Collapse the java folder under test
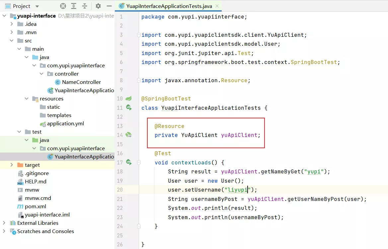Viewport: 388px width, 249px height. point(27,140)
